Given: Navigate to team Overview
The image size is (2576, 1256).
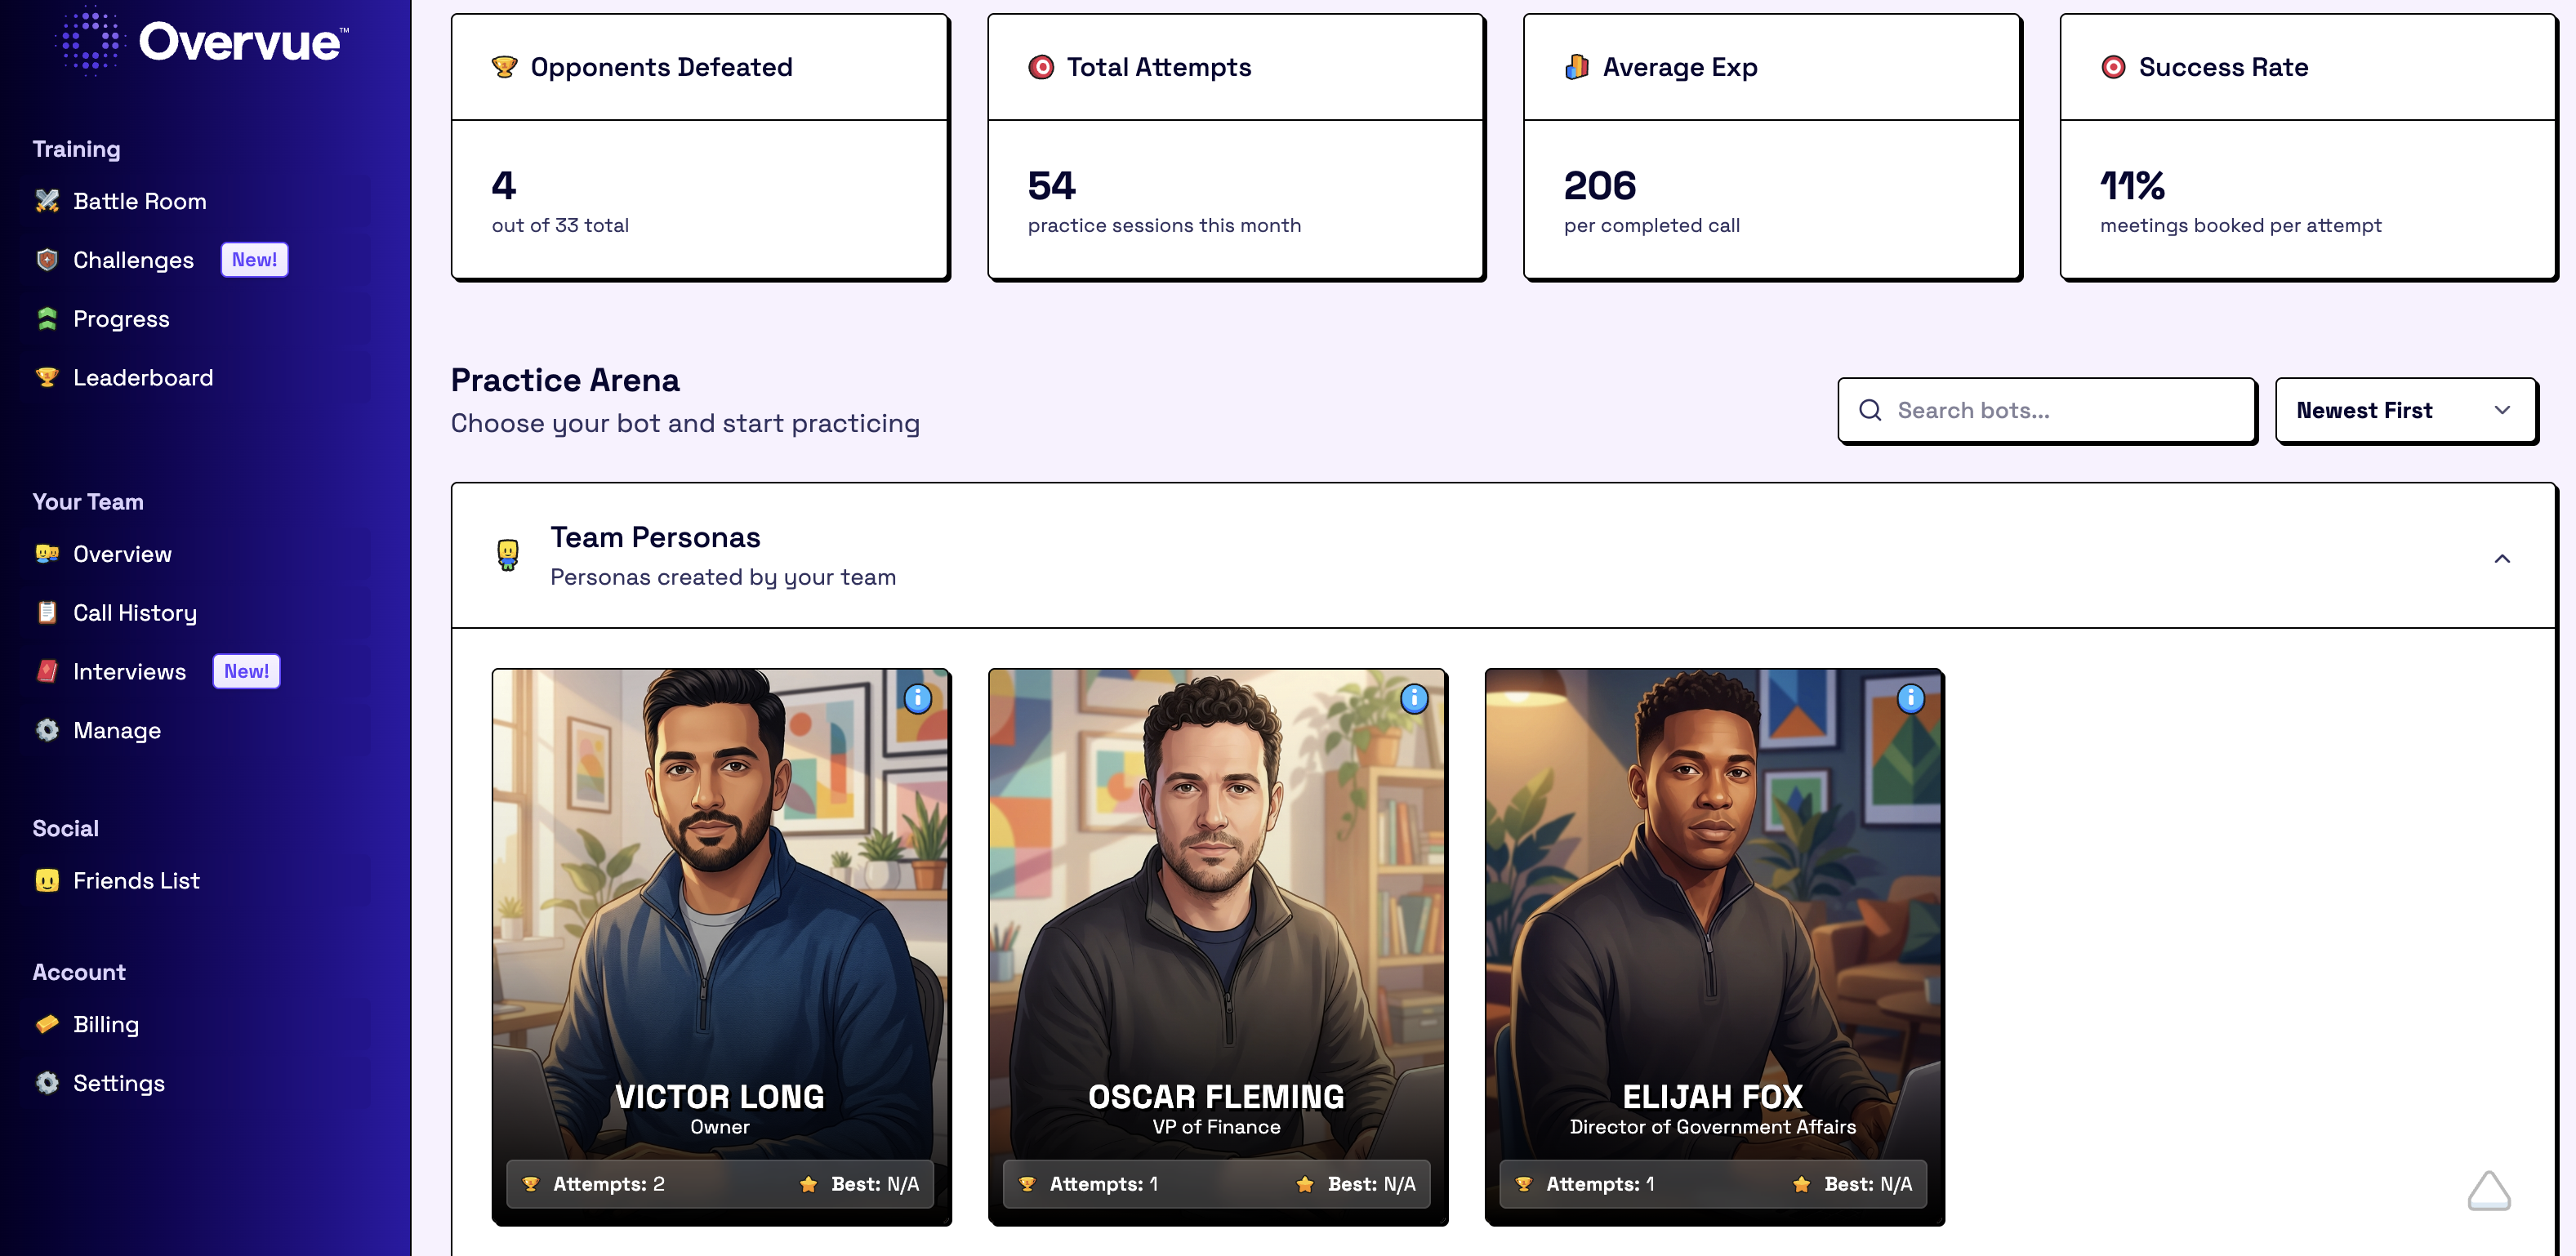Looking at the screenshot, I should pyautogui.click(x=122, y=554).
